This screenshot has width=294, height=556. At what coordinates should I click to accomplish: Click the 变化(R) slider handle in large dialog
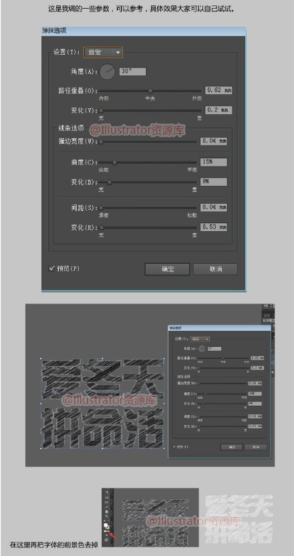point(101,227)
